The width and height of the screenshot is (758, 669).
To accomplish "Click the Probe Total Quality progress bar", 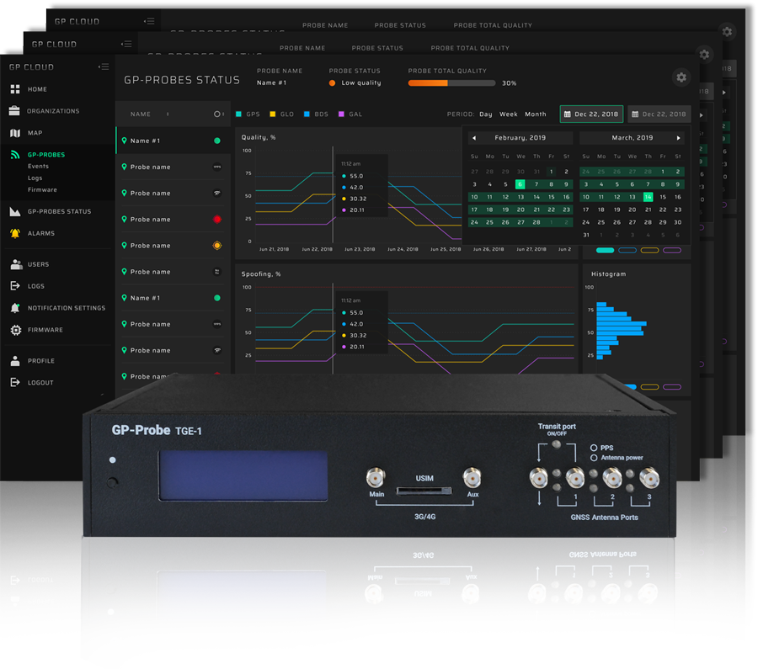I will pyautogui.click(x=451, y=83).
